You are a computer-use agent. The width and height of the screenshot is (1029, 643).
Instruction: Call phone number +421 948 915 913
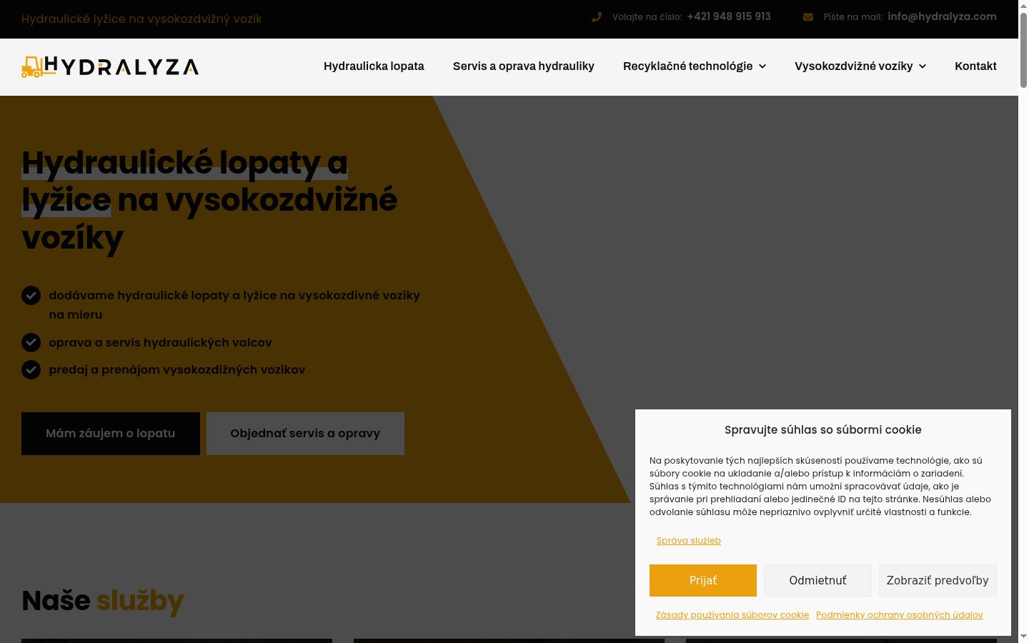pos(729,16)
